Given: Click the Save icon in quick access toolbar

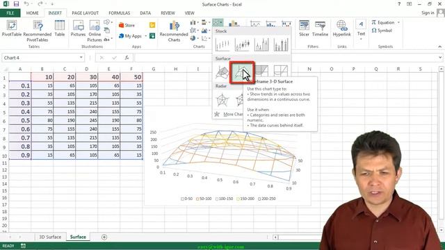Looking at the screenshot, I should [16, 4].
